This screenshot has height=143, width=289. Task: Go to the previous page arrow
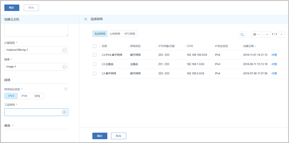coord(267,34)
